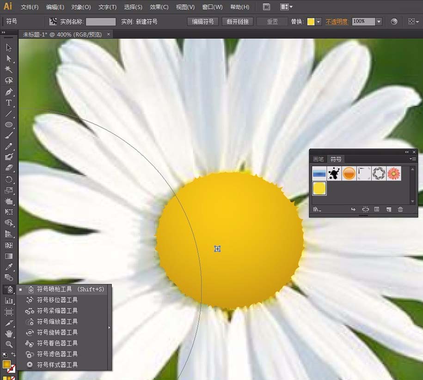Reset to default fill and stroke
Viewport: 423px width, 380px height.
coord(5,355)
